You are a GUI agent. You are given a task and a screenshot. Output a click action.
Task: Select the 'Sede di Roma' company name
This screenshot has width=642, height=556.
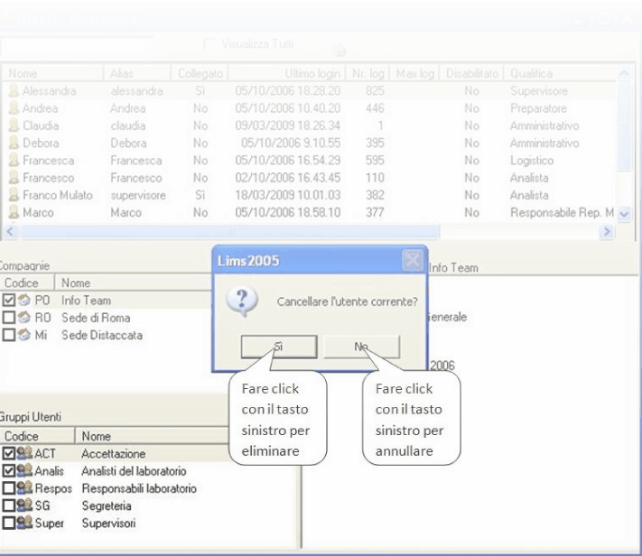click(x=96, y=318)
